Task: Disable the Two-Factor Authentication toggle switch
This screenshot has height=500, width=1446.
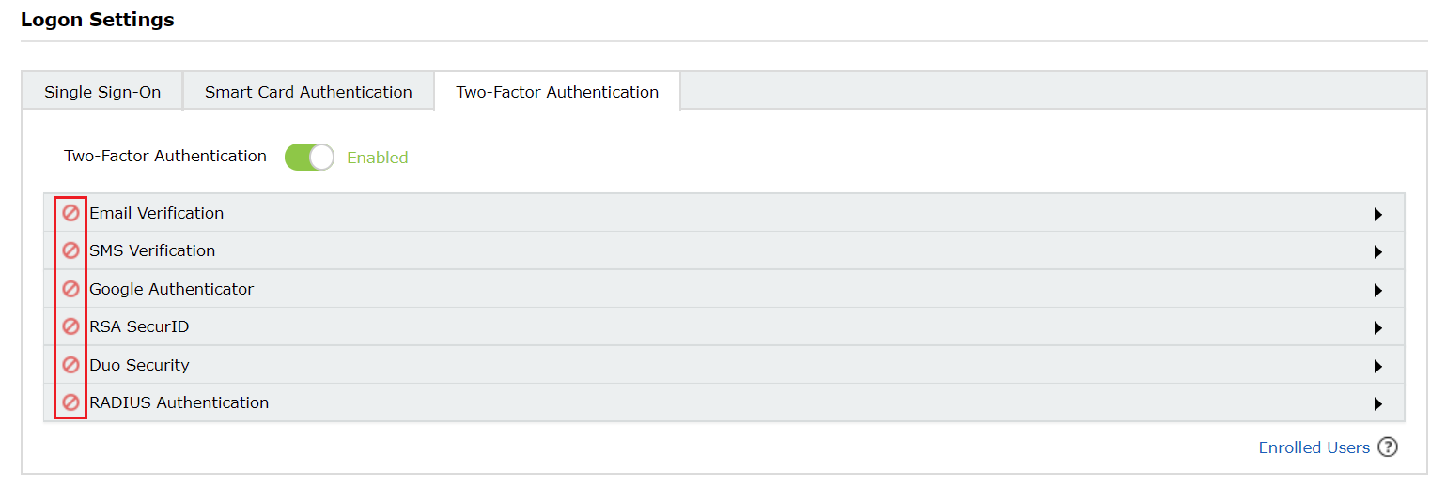Action: click(x=309, y=157)
